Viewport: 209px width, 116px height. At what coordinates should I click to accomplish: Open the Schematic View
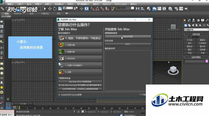click(164, 9)
